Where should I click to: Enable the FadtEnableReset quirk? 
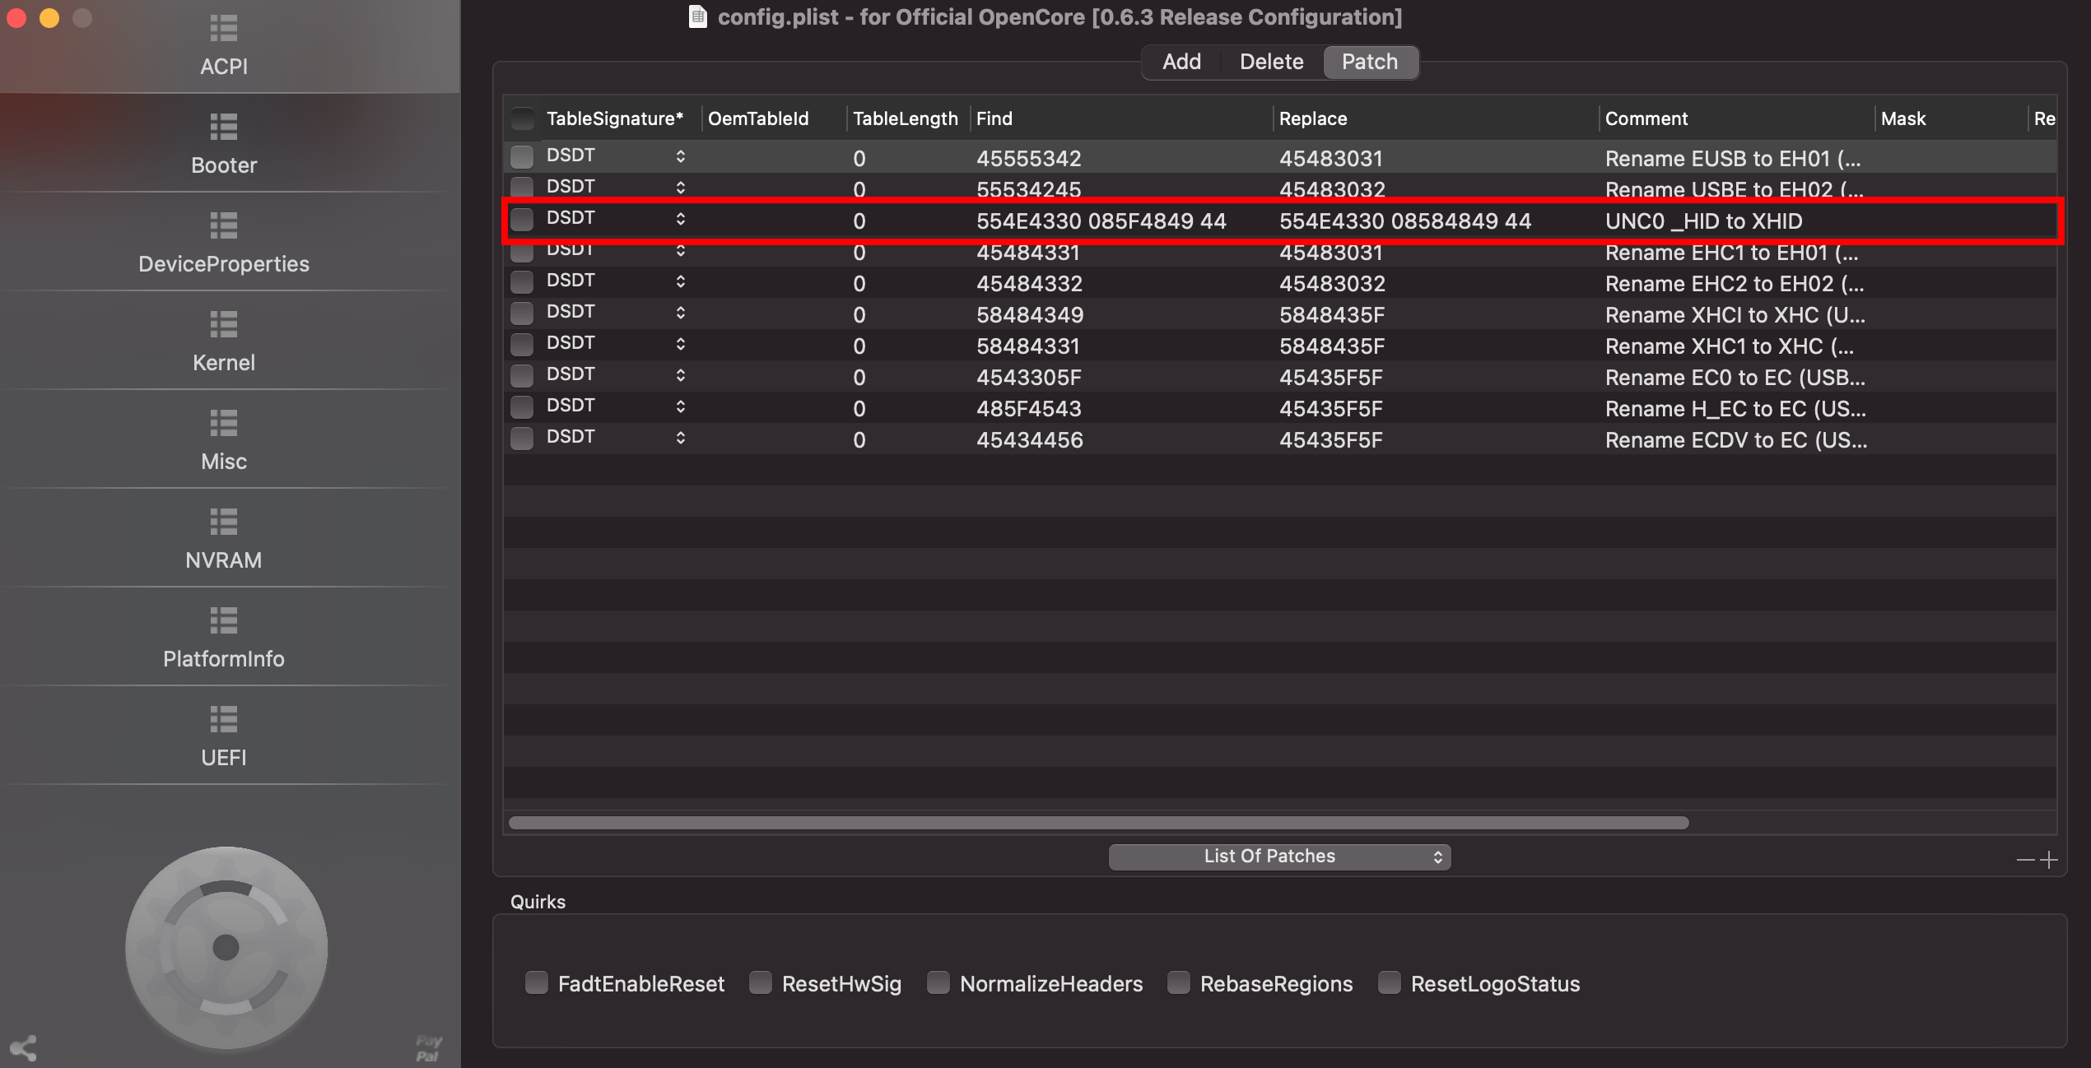point(537,982)
